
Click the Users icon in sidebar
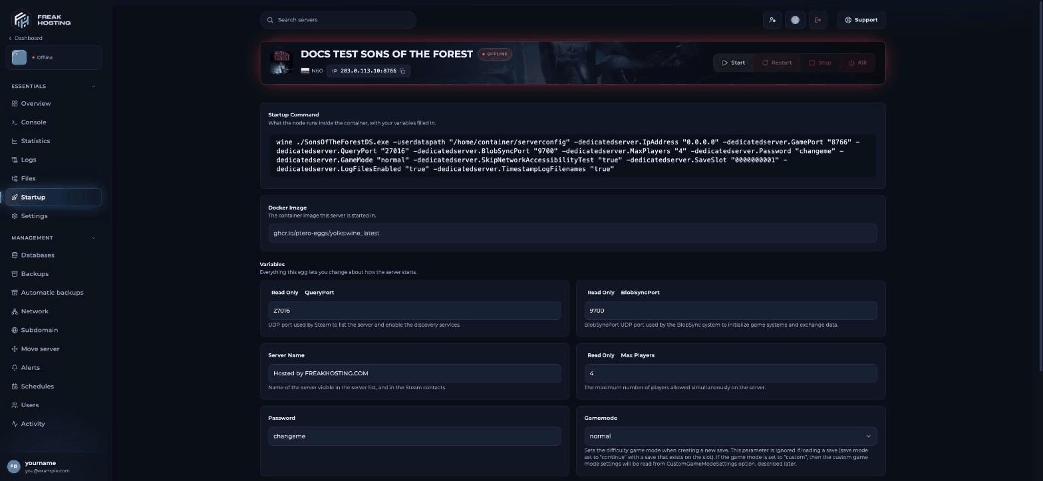(x=15, y=405)
